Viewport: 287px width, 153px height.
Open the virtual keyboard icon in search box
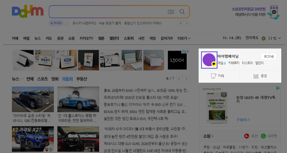coord(171,12)
